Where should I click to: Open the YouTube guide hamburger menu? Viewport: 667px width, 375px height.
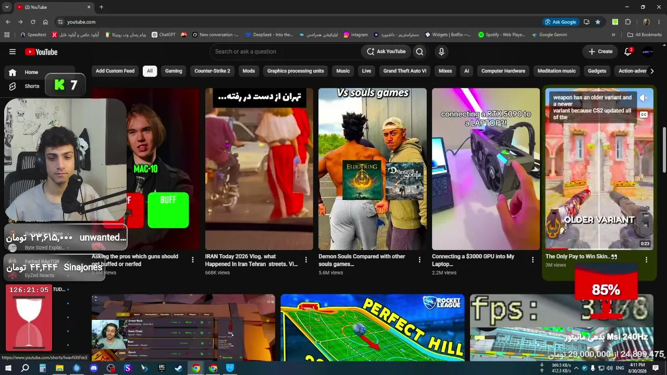(x=13, y=52)
